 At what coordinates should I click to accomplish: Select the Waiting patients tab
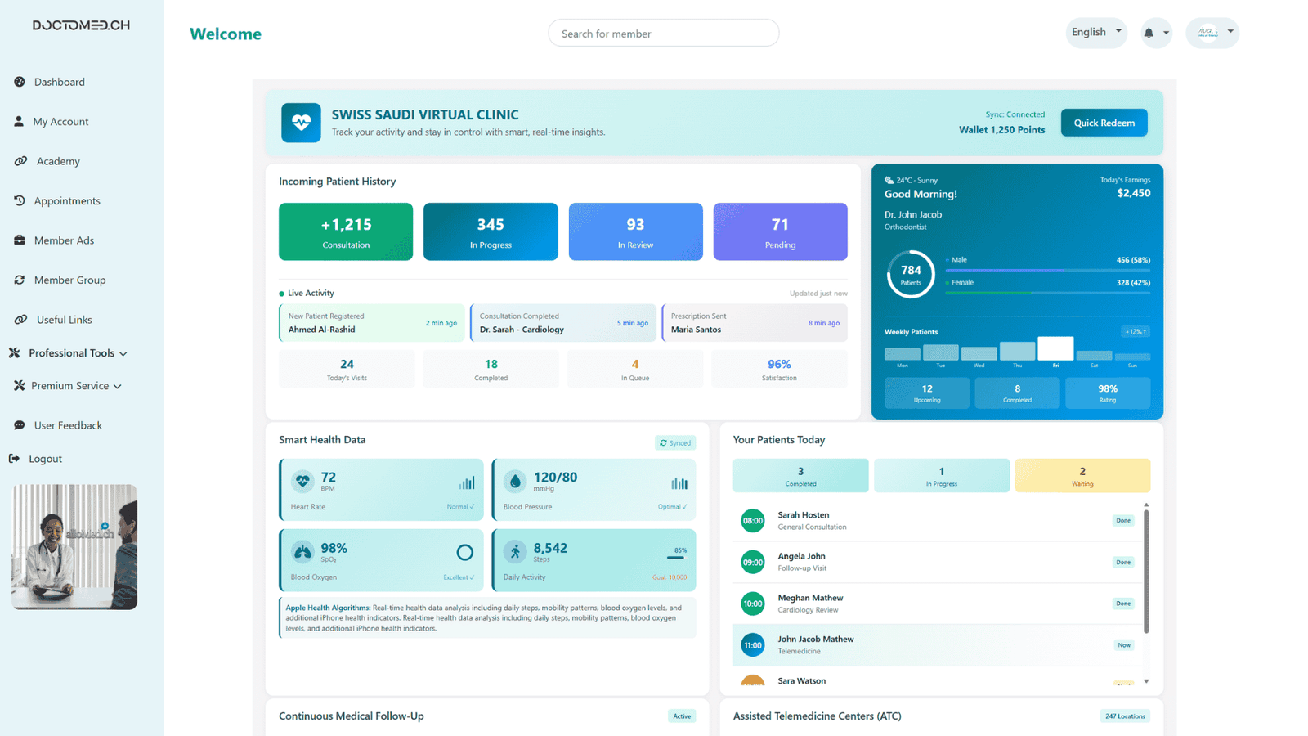pos(1082,475)
